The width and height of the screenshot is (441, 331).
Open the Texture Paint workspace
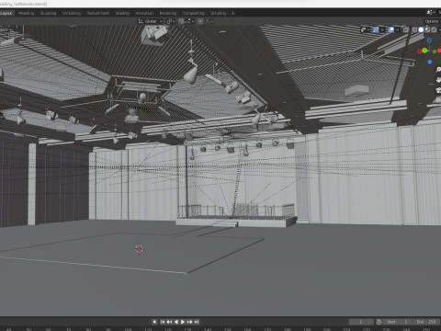click(x=98, y=13)
